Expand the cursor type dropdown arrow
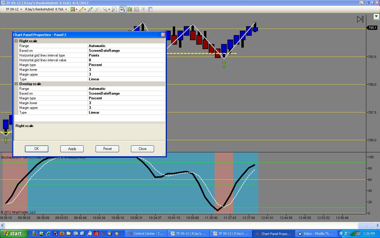 (109, 9)
